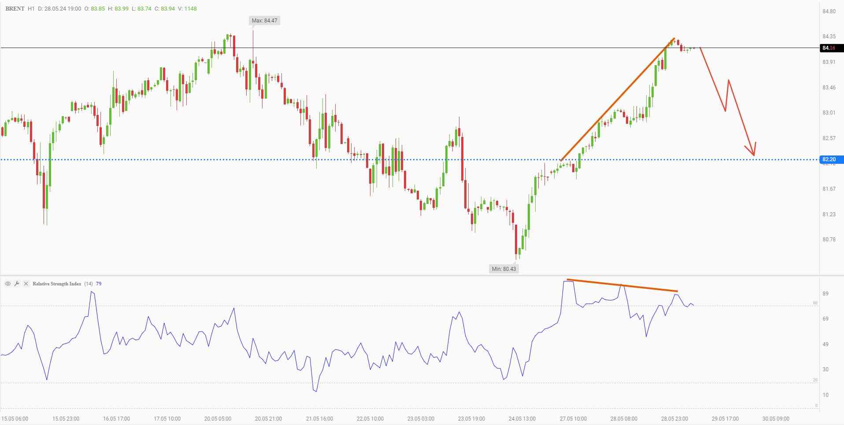The image size is (844, 425).
Task: Click the 20.05 05:00 time axis label
Action: (x=218, y=419)
